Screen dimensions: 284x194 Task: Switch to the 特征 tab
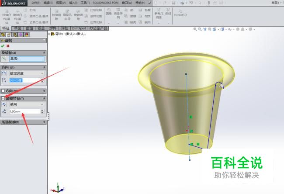pos(6,28)
